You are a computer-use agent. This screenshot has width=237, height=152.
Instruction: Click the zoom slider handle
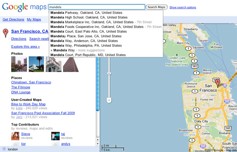(x=109, y=73)
